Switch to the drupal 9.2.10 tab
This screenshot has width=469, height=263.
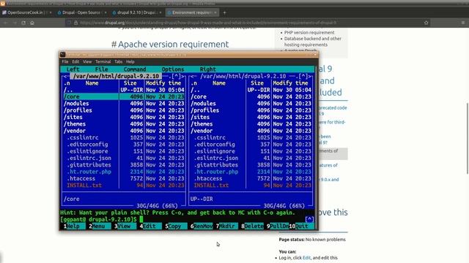(137, 12)
